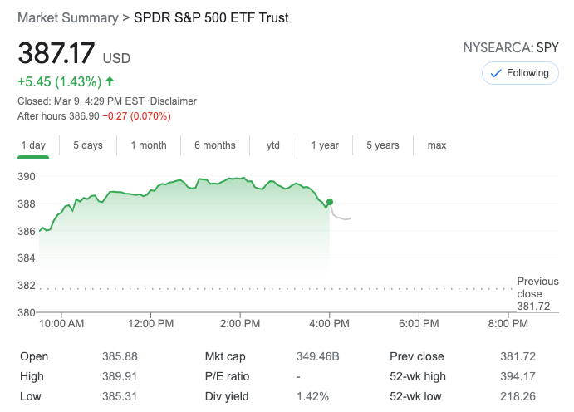Click the NYSEARCA: SPY ticker label
Viewport: 574px width, 412px height.
[x=510, y=48]
